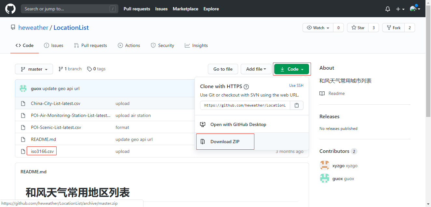Click the help icon next to Clone with HTTPS

click(x=246, y=86)
